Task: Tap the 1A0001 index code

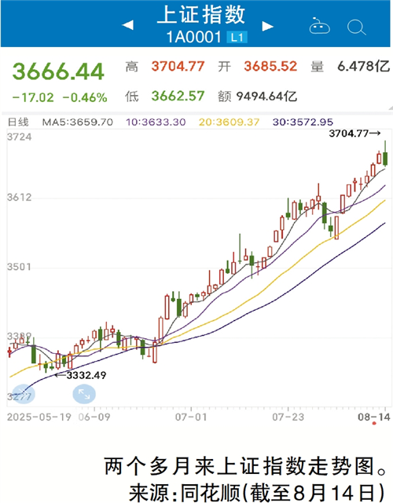Action: [194, 37]
